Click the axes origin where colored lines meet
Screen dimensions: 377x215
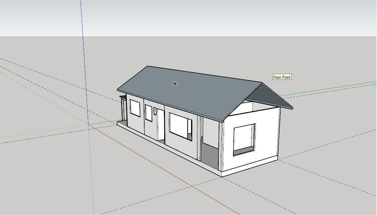pyautogui.click(x=88, y=125)
